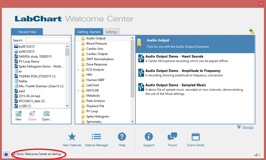Expand the MATLAB folder tree node
This screenshot has height=160, width=266.
click(79, 90)
